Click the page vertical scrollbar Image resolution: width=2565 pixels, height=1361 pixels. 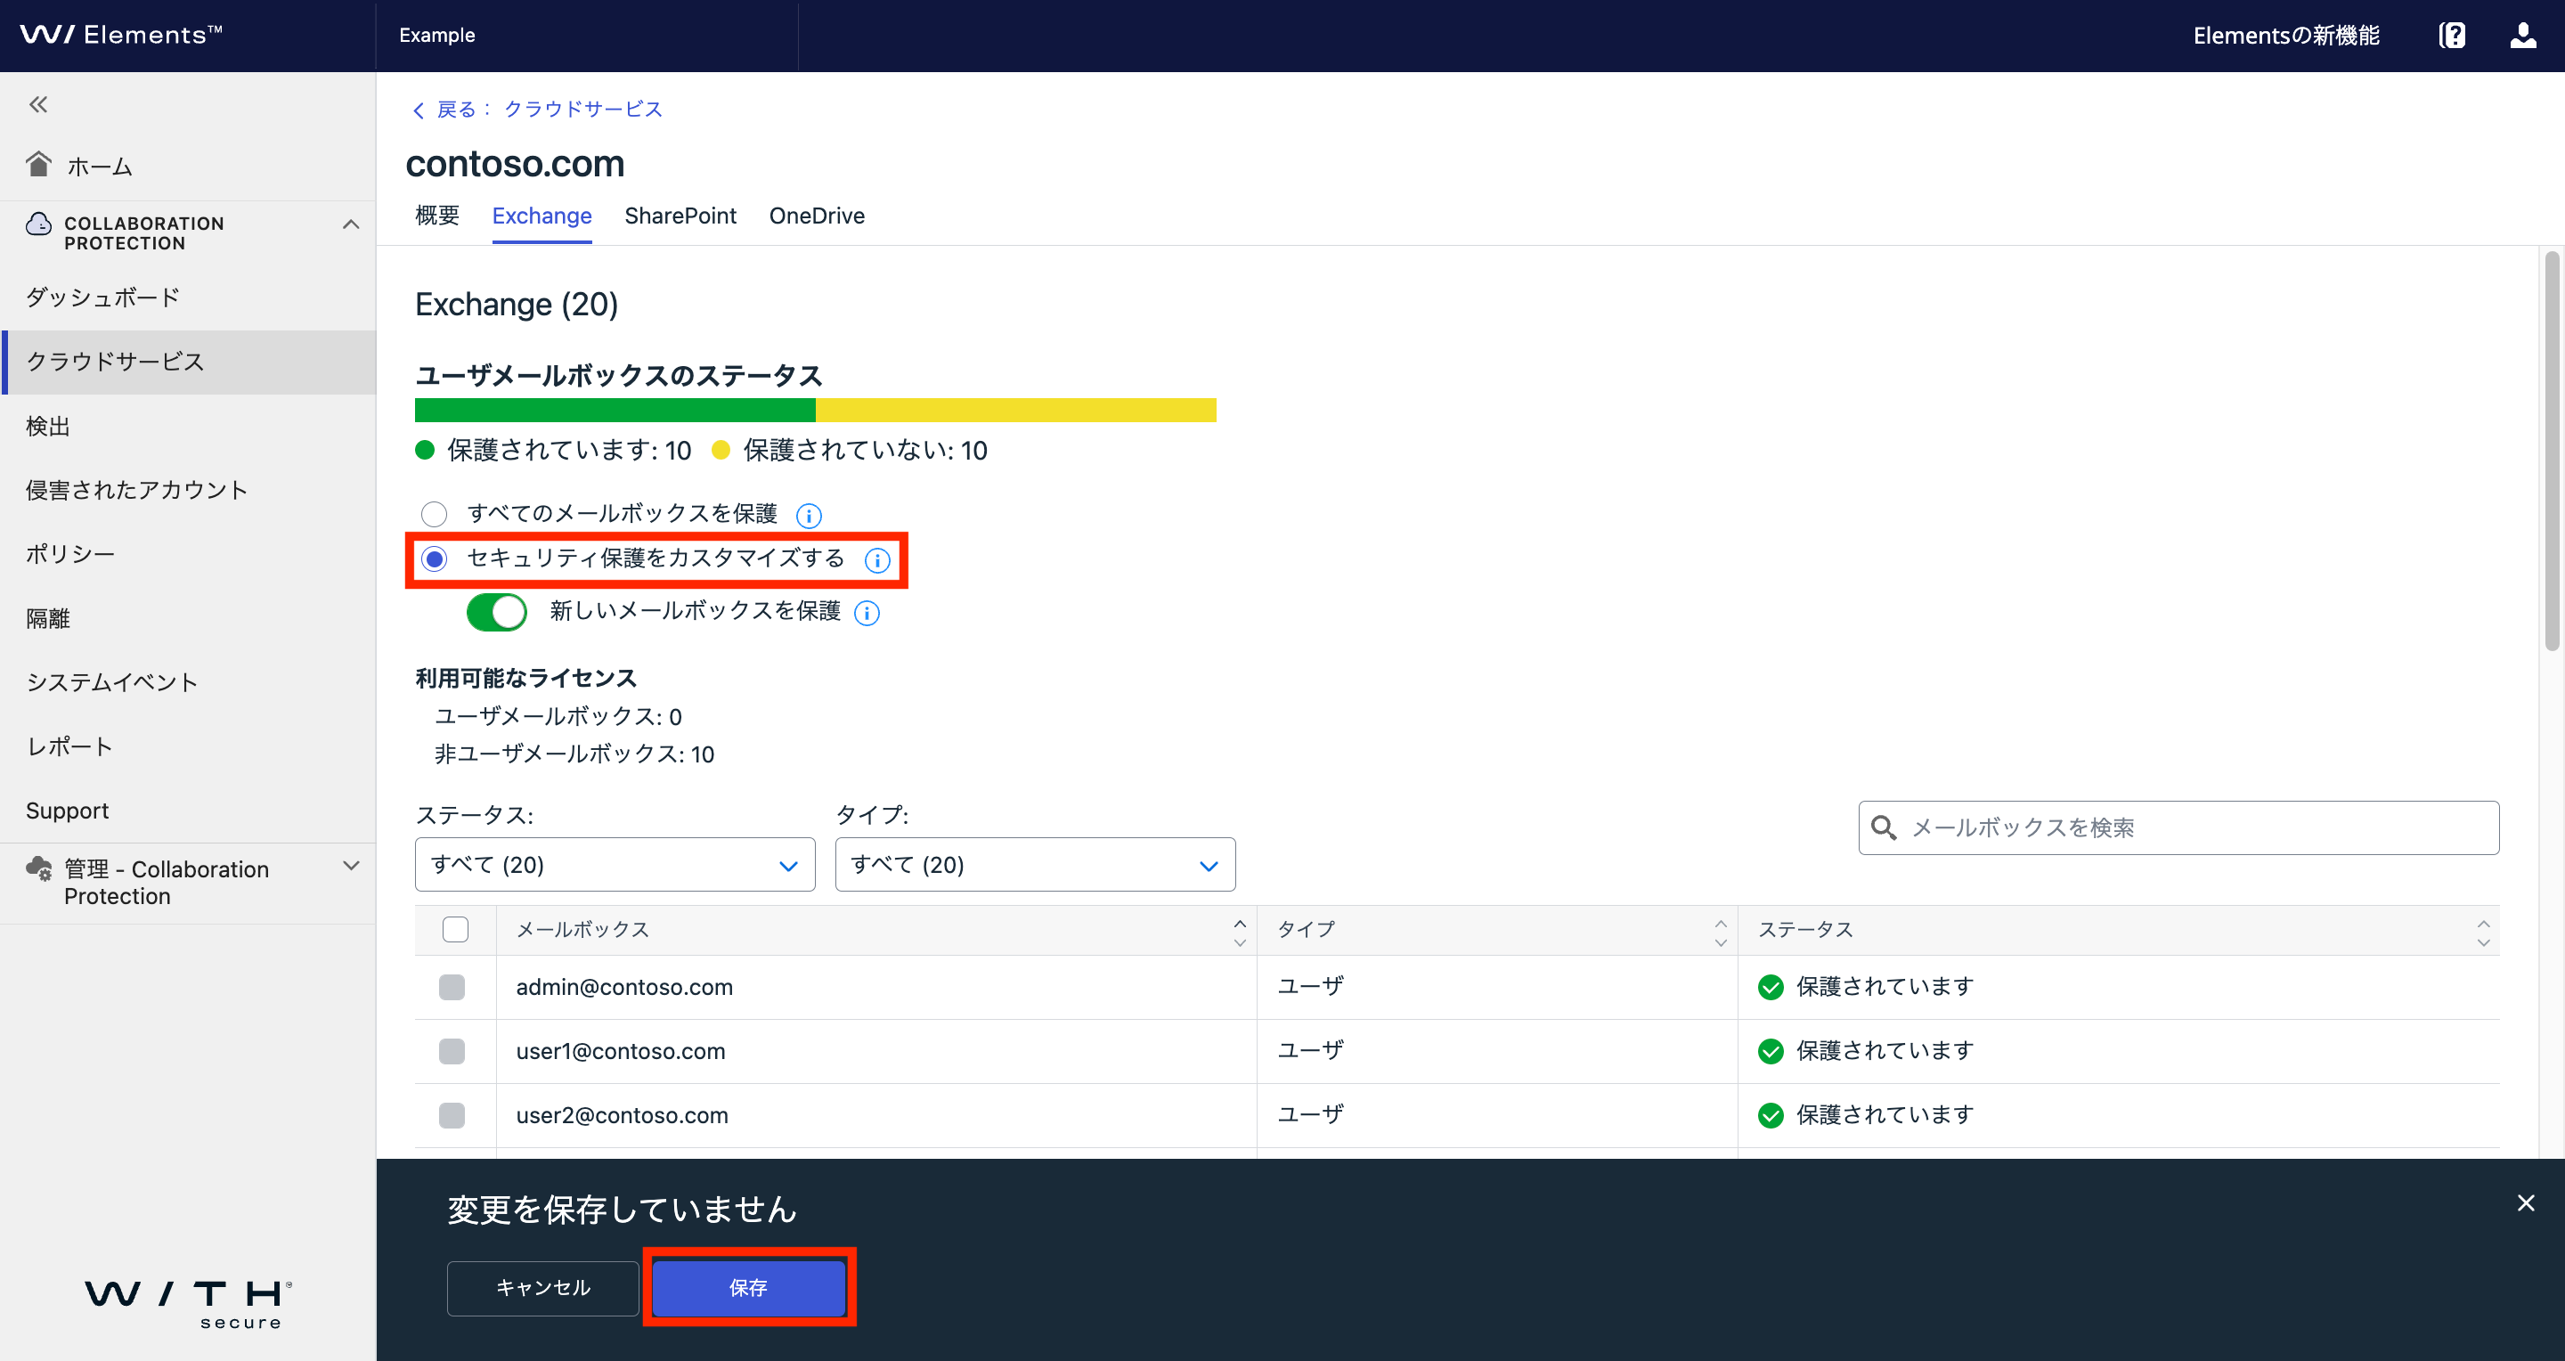(2552, 451)
